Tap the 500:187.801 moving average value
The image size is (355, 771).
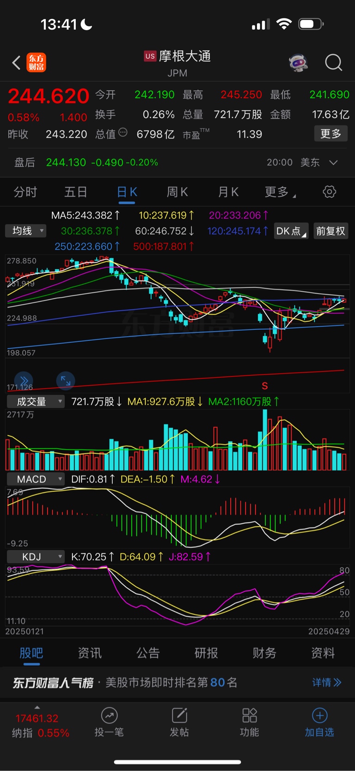pos(164,246)
